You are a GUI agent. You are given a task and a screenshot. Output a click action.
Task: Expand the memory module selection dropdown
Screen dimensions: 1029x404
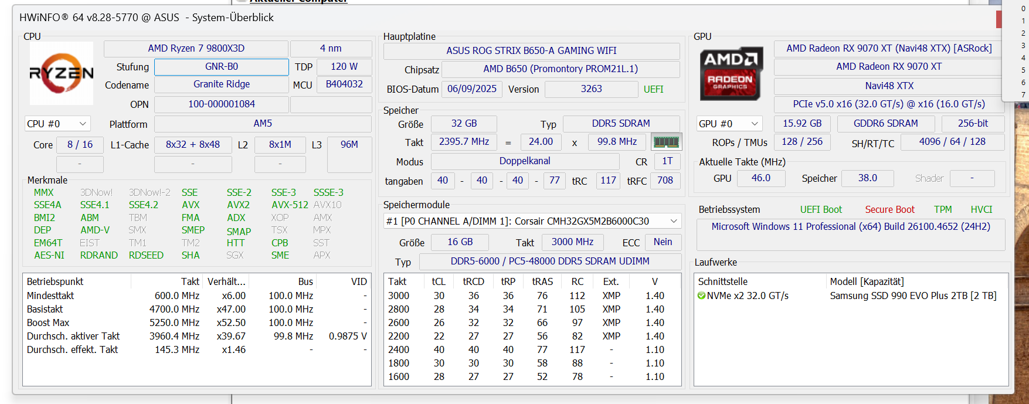coord(532,221)
